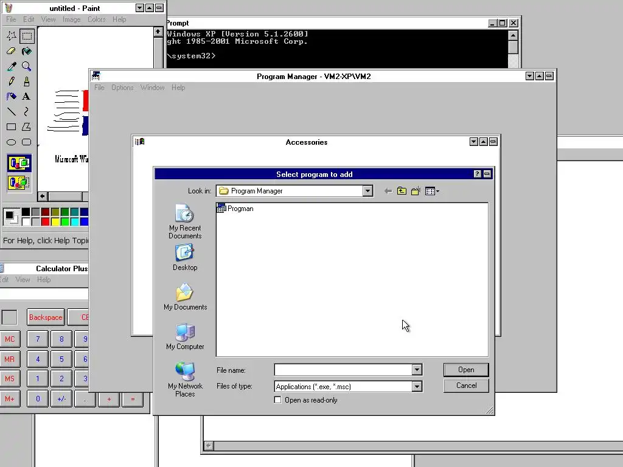Open the File name dropdown arrow
Image resolution: width=623 pixels, height=467 pixels.
pos(416,370)
